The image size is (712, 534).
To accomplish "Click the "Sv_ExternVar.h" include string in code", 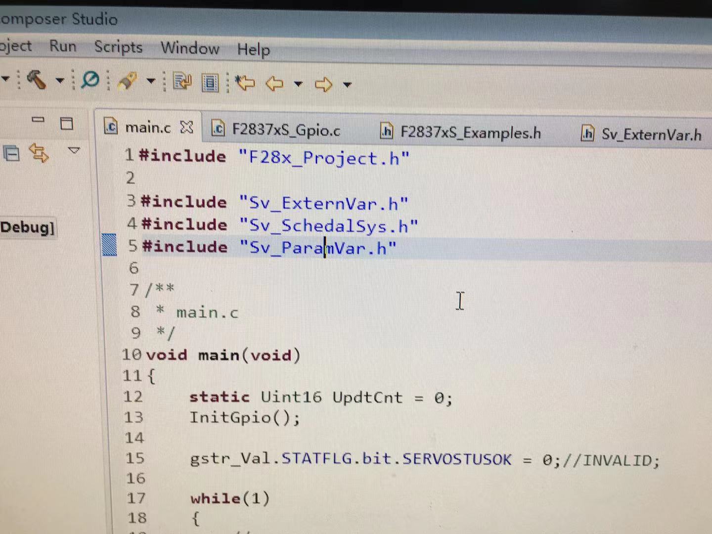I will (324, 204).
